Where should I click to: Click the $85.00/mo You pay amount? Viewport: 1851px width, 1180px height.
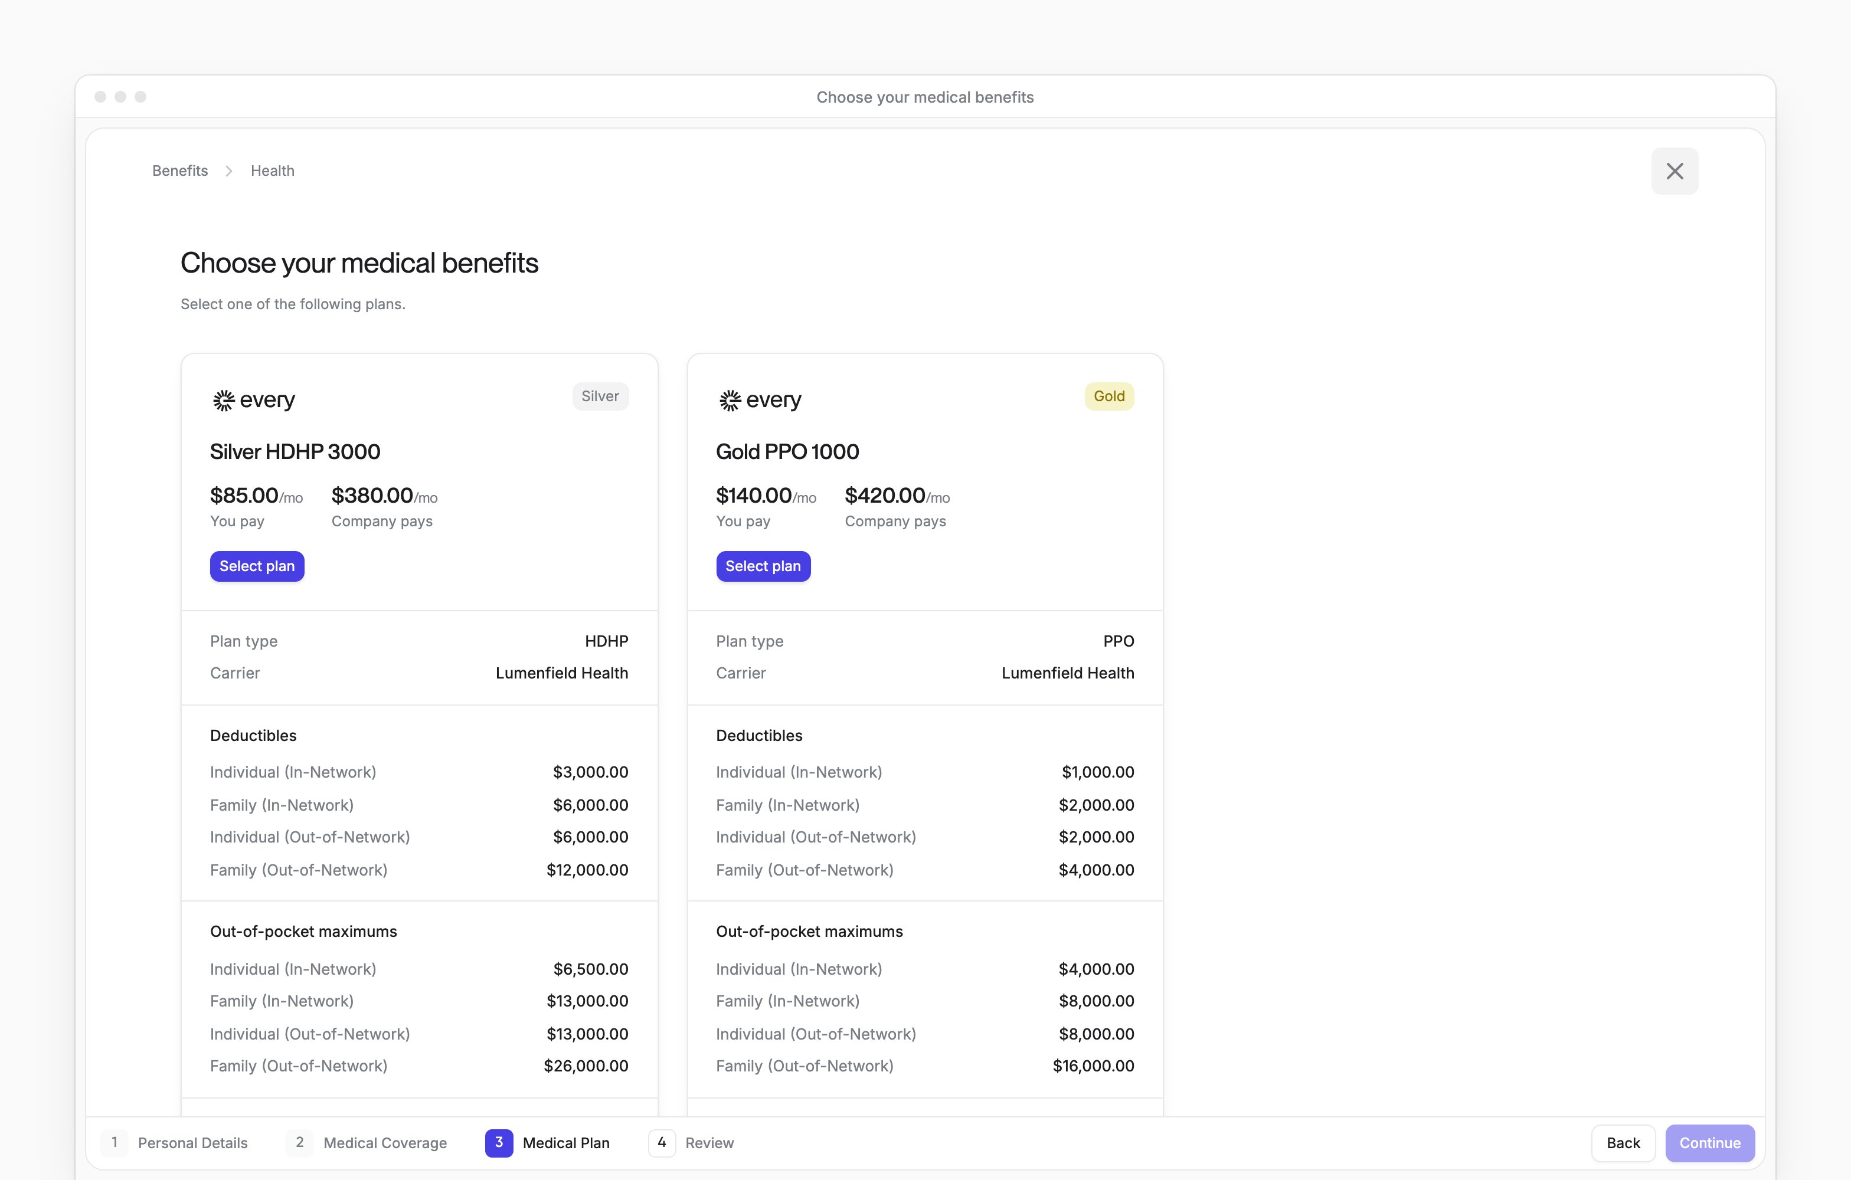[256, 496]
